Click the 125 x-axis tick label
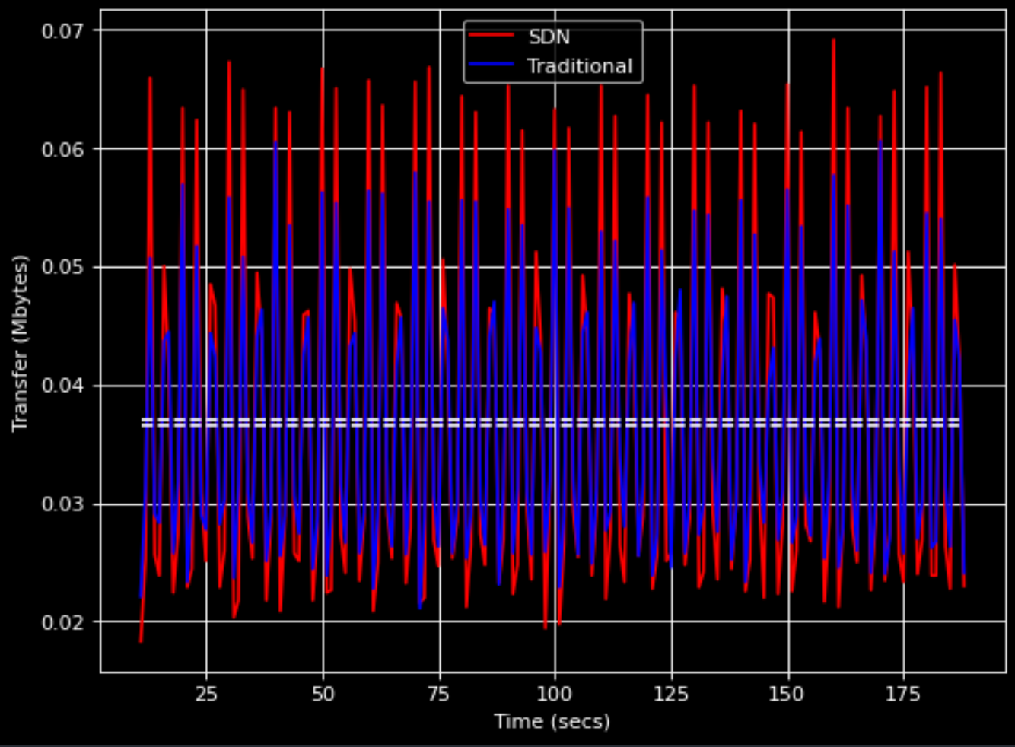Image resolution: width=1015 pixels, height=747 pixels. pyautogui.click(x=671, y=694)
